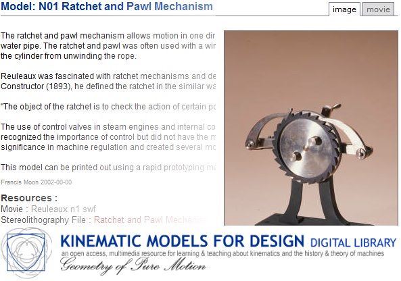This screenshot has height=281, width=401.
Task: Click the quoted text about object of the ratchet
Action: coord(108,107)
